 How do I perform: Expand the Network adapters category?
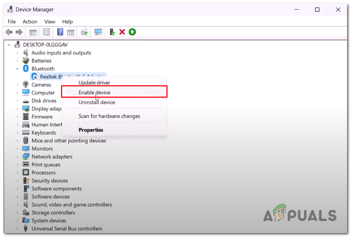(x=18, y=156)
